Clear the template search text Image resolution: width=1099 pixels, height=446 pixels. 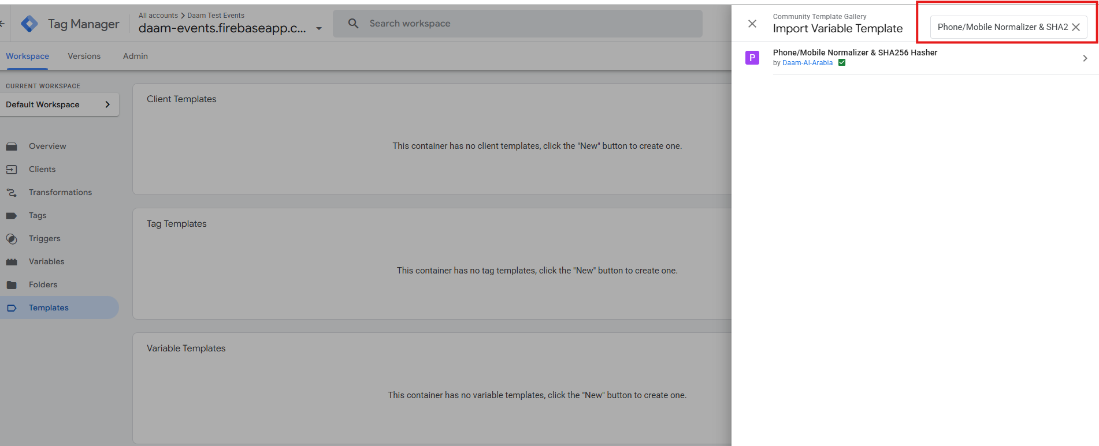(1076, 27)
